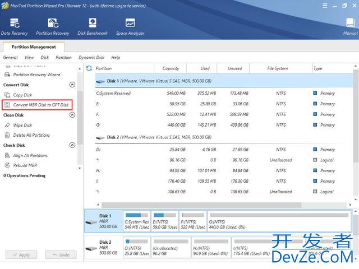The width and height of the screenshot is (359, 269).
Task: Click Disk 1 drive icon in disk map
Action: (x=91, y=222)
